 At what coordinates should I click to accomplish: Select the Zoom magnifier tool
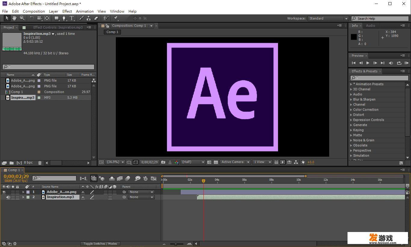pos(22,18)
